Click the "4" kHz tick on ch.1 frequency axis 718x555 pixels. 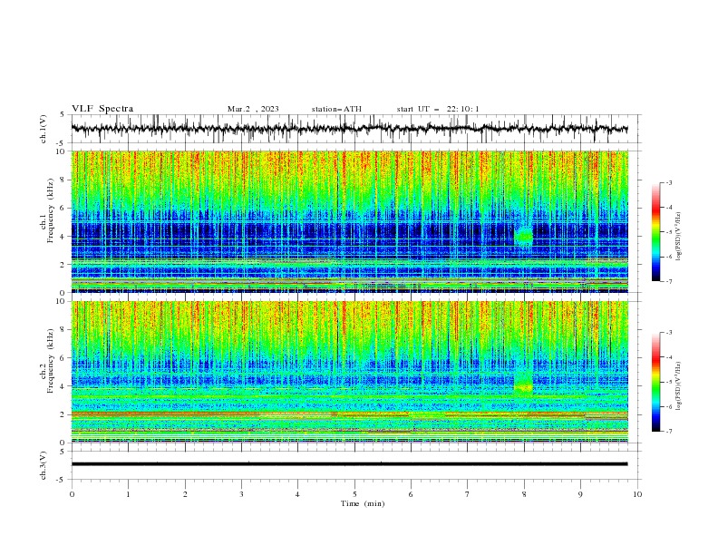click(x=63, y=237)
